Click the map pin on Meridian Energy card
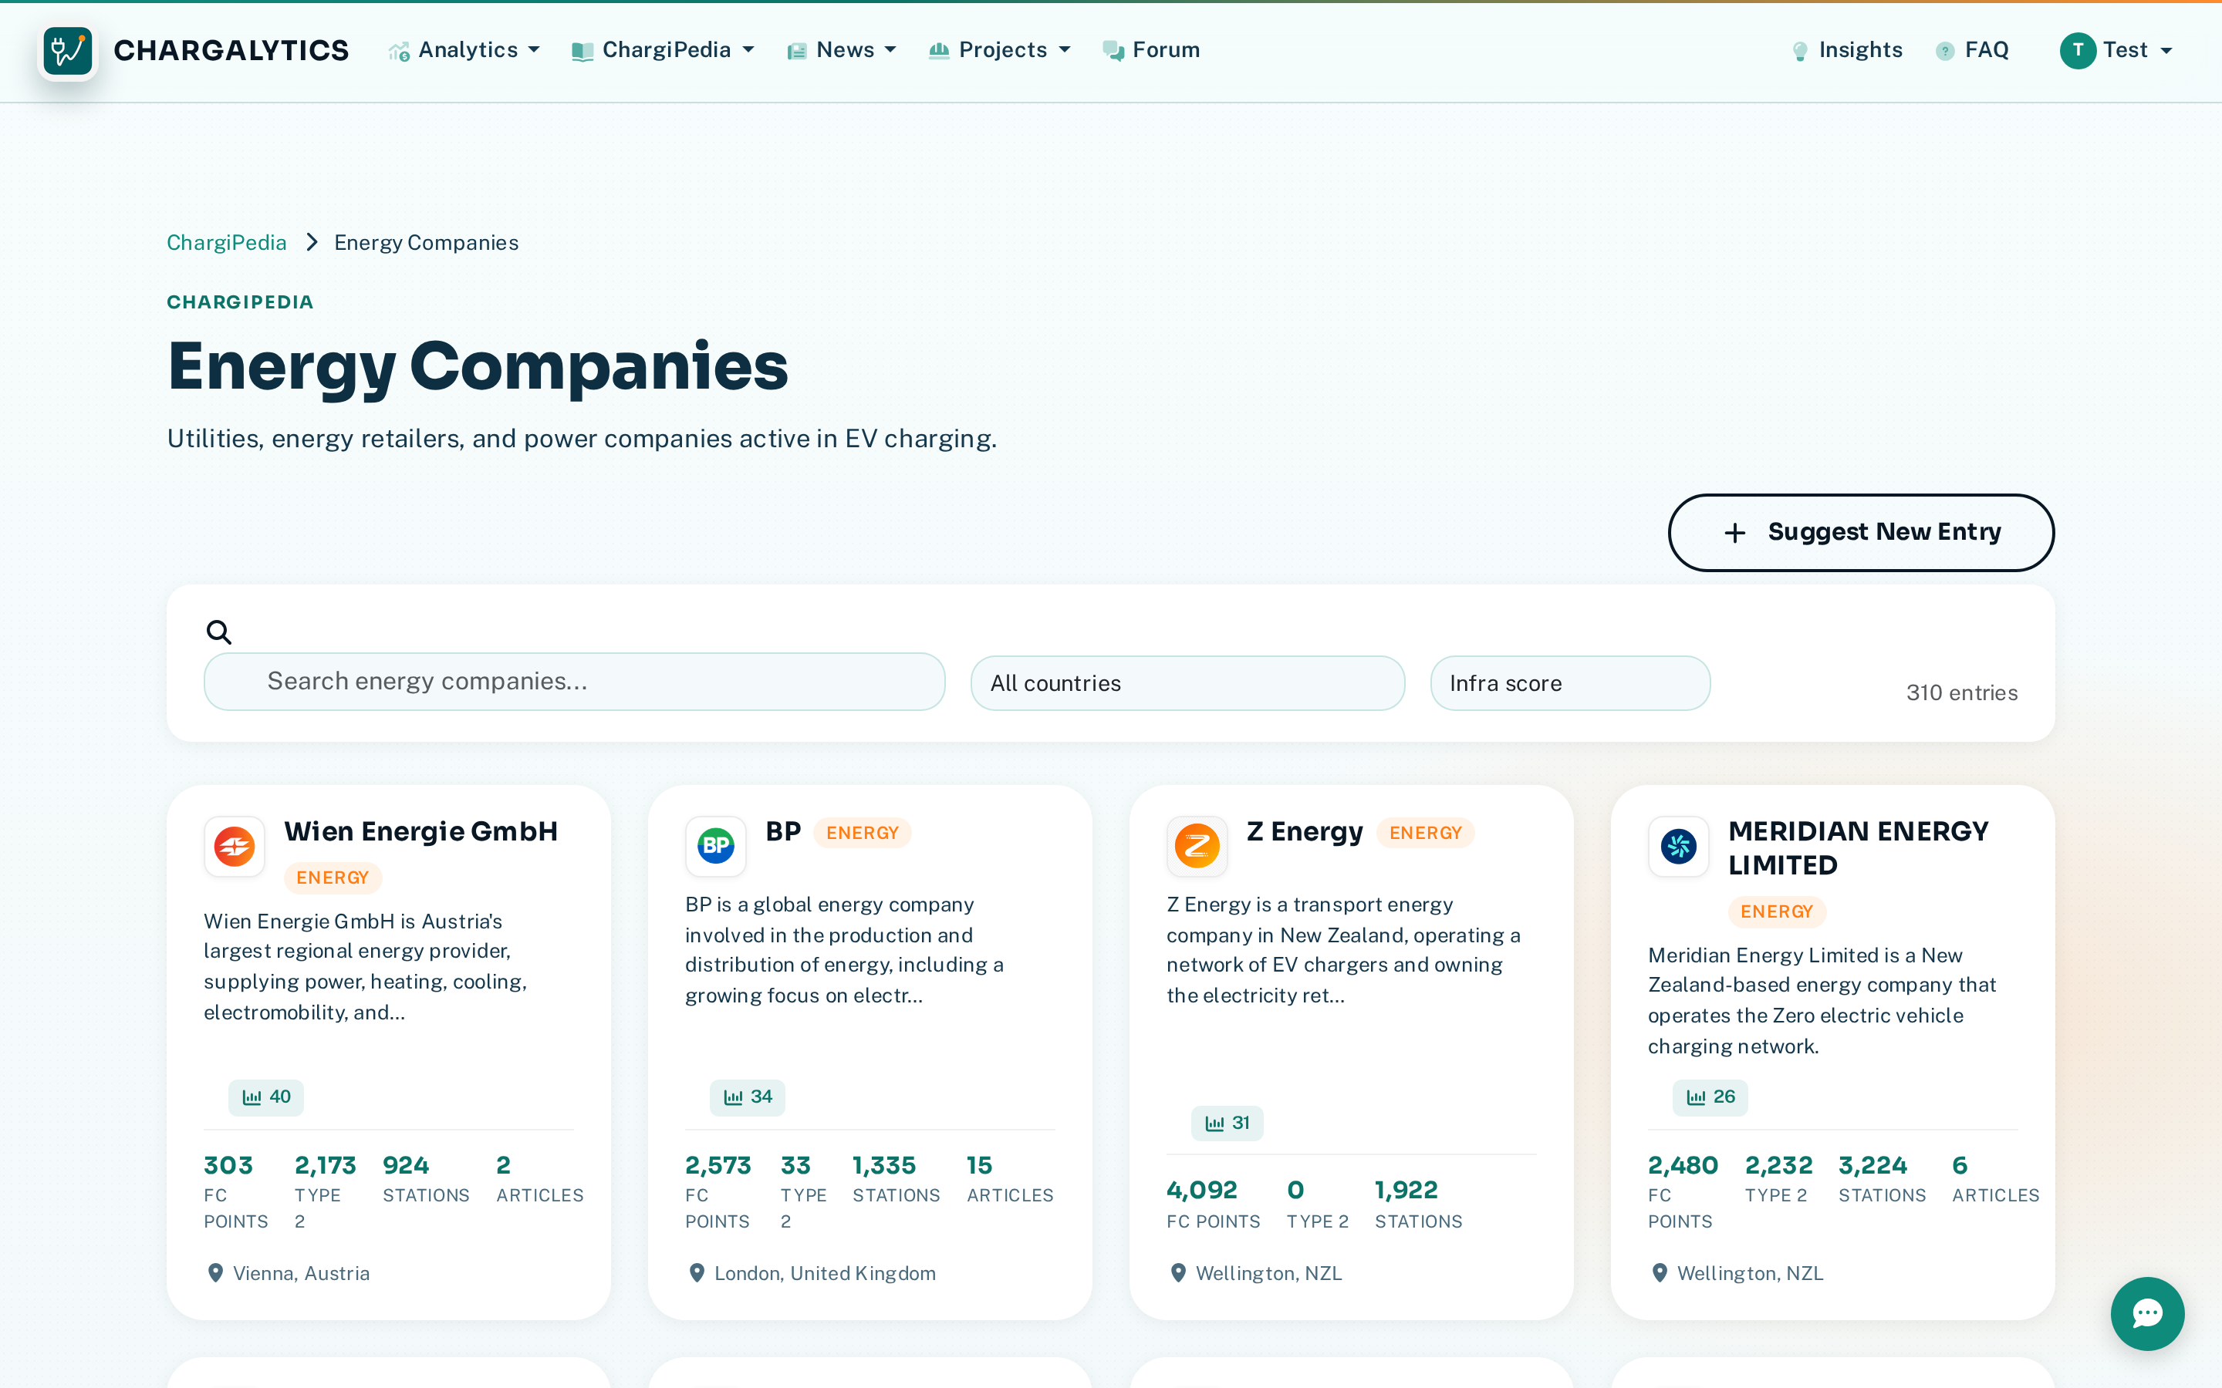Screen dimensions: 2222x1388 1659,1273
